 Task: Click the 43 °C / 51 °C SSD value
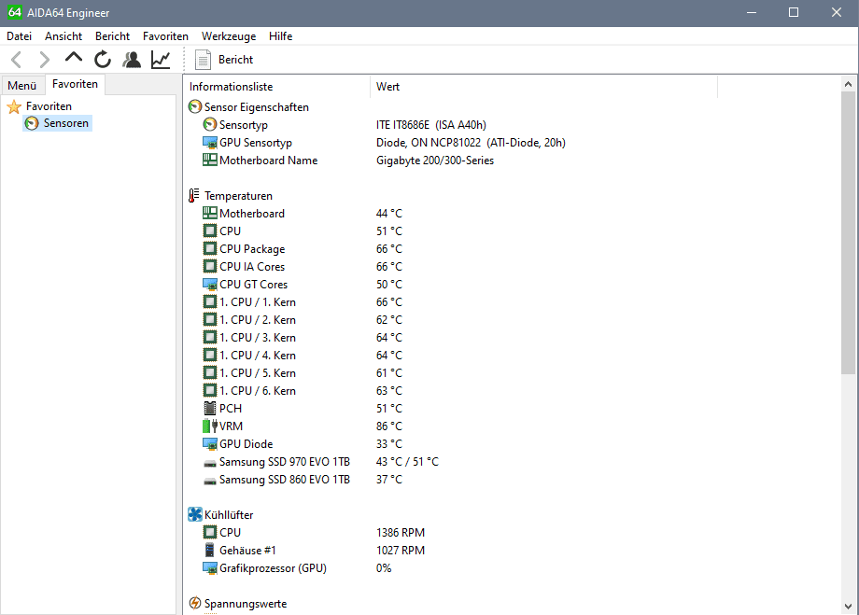point(407,462)
